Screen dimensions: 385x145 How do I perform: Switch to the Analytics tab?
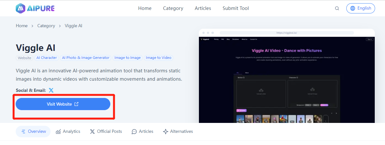(x=68, y=132)
